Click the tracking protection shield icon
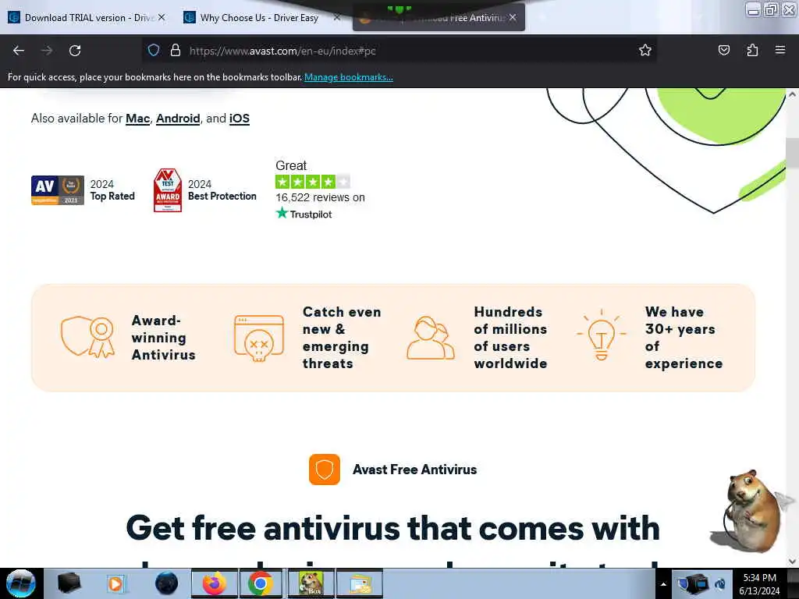The width and height of the screenshot is (799, 599). pyautogui.click(x=154, y=50)
